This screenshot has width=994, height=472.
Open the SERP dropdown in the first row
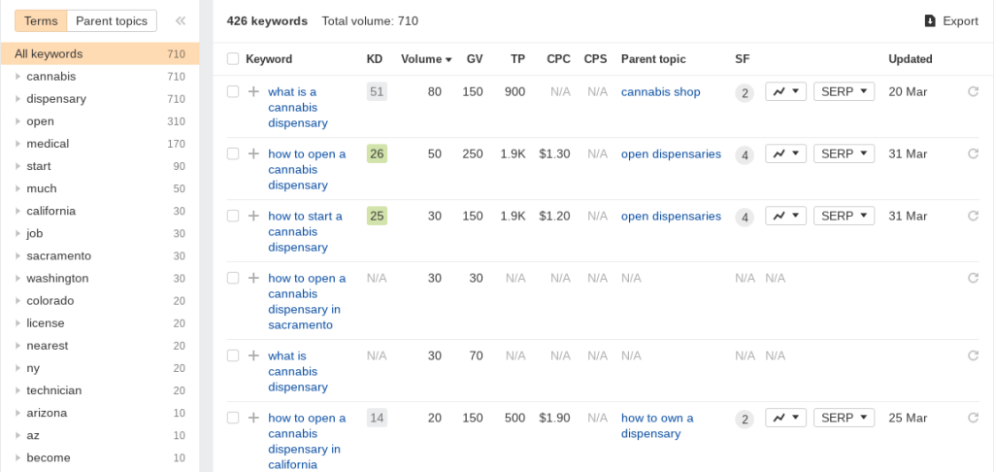(844, 91)
